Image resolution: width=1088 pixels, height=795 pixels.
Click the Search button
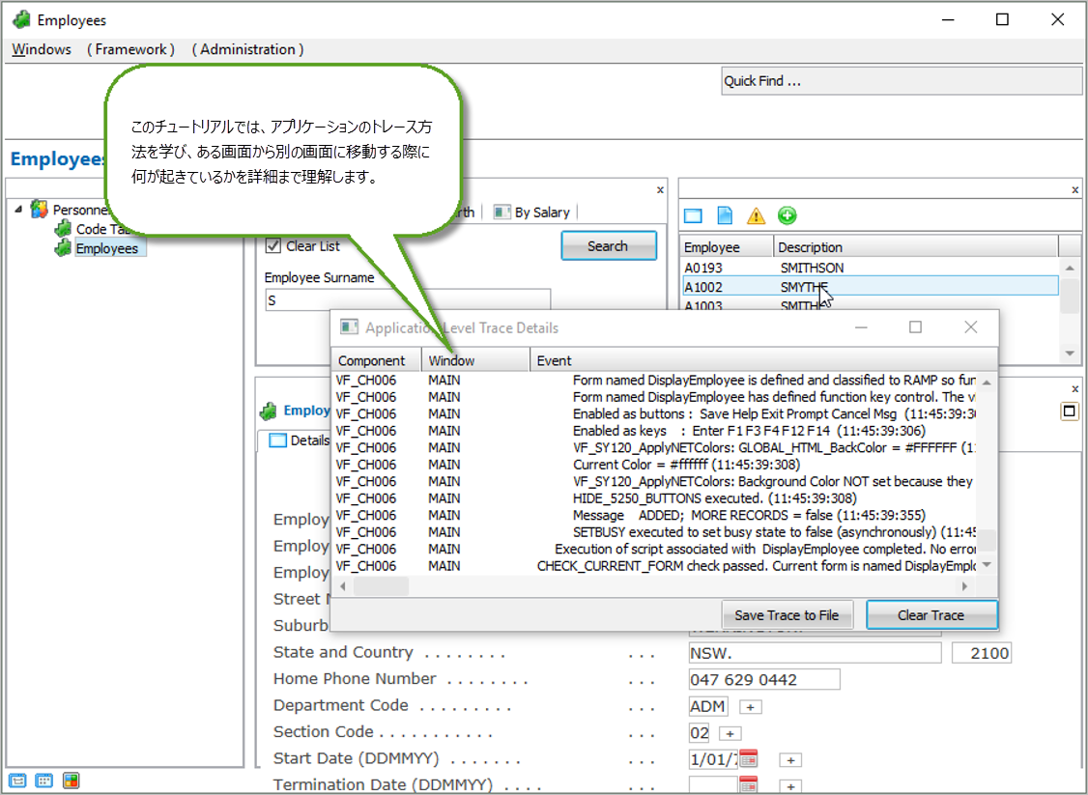609,245
